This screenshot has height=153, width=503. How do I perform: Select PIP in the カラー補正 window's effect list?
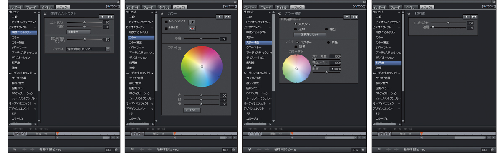[249, 114]
